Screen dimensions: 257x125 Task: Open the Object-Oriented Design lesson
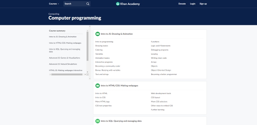coord(161,70)
